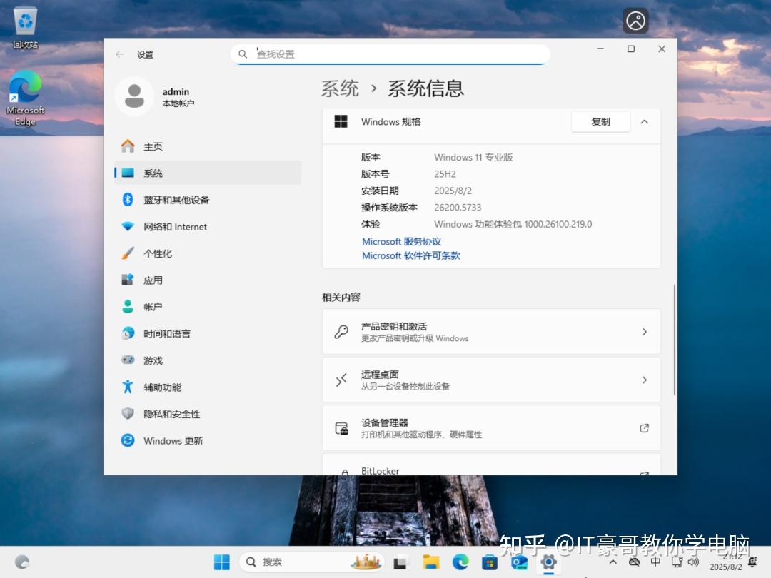Select 系统 in the settings sidebar
Screen dimensions: 771x578
[151, 173]
